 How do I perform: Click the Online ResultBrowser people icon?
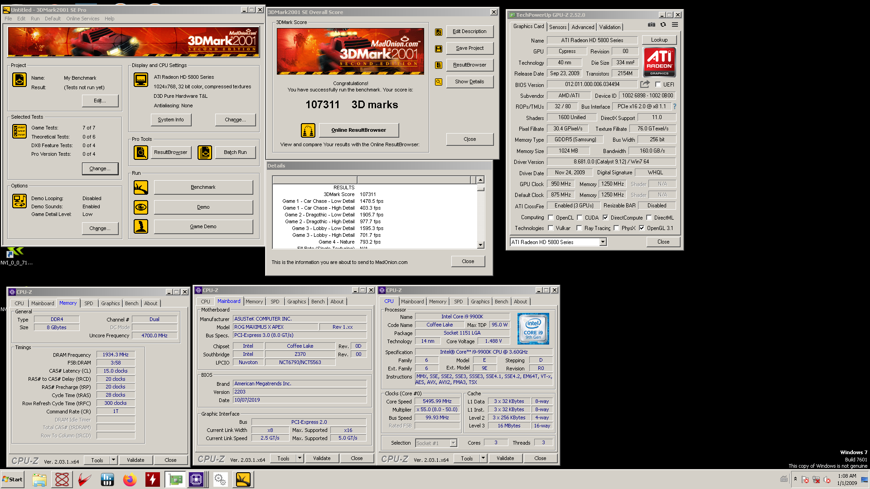pos(308,130)
